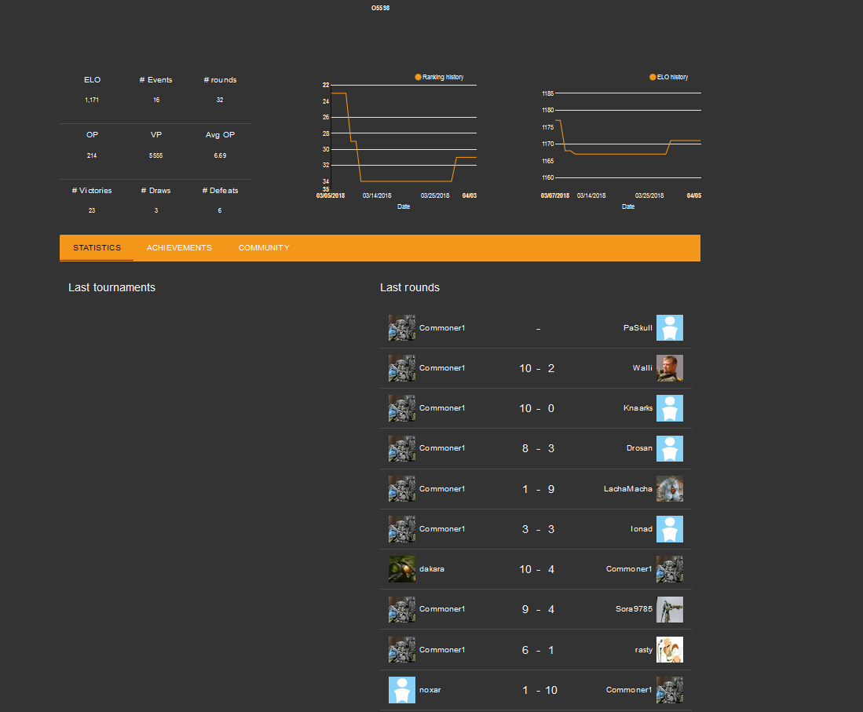Viewport: 863px width, 712px height.
Task: Open Ionad player name link
Action: click(642, 529)
